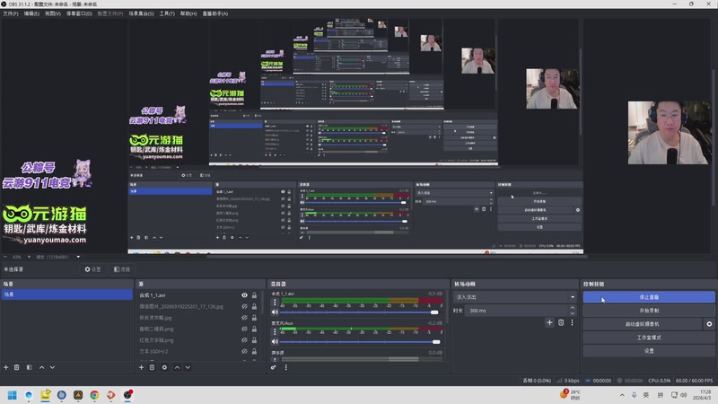Open advanced audio properties gears icon in mixer
Image resolution: width=718 pixels, height=404 pixels.
[x=274, y=367]
